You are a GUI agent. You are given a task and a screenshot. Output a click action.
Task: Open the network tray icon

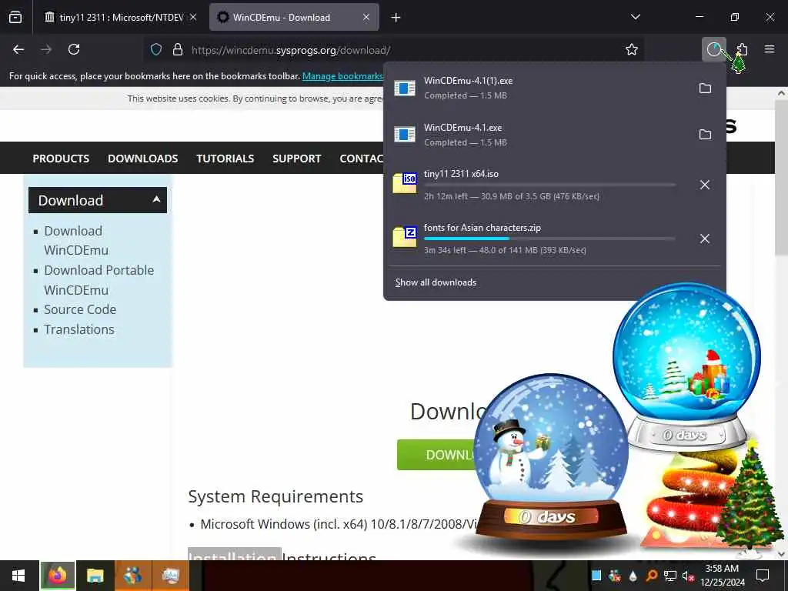[x=669, y=576]
